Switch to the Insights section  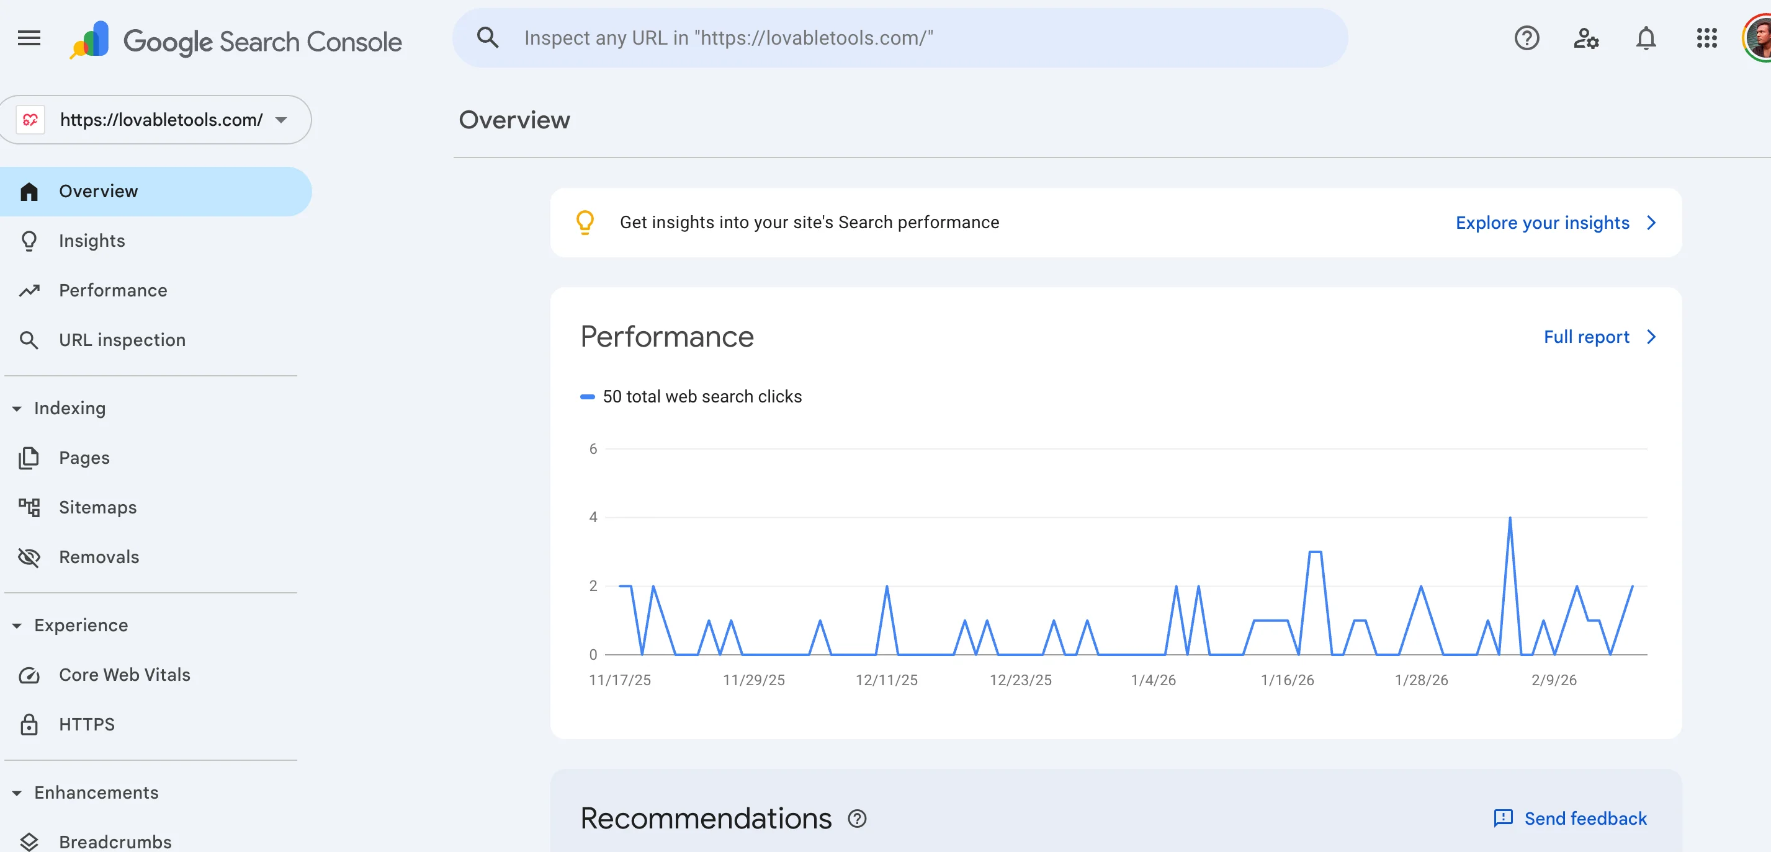[92, 241]
